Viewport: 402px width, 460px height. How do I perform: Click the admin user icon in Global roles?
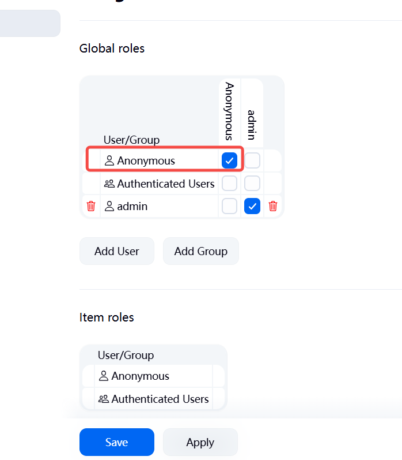[109, 206]
